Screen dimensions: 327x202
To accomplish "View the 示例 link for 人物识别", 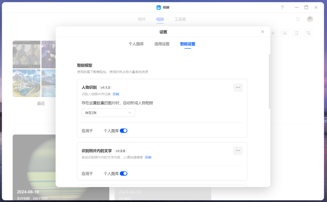I will point(116,94).
